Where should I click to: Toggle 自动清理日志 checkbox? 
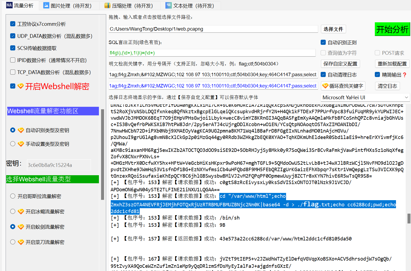point(323,75)
